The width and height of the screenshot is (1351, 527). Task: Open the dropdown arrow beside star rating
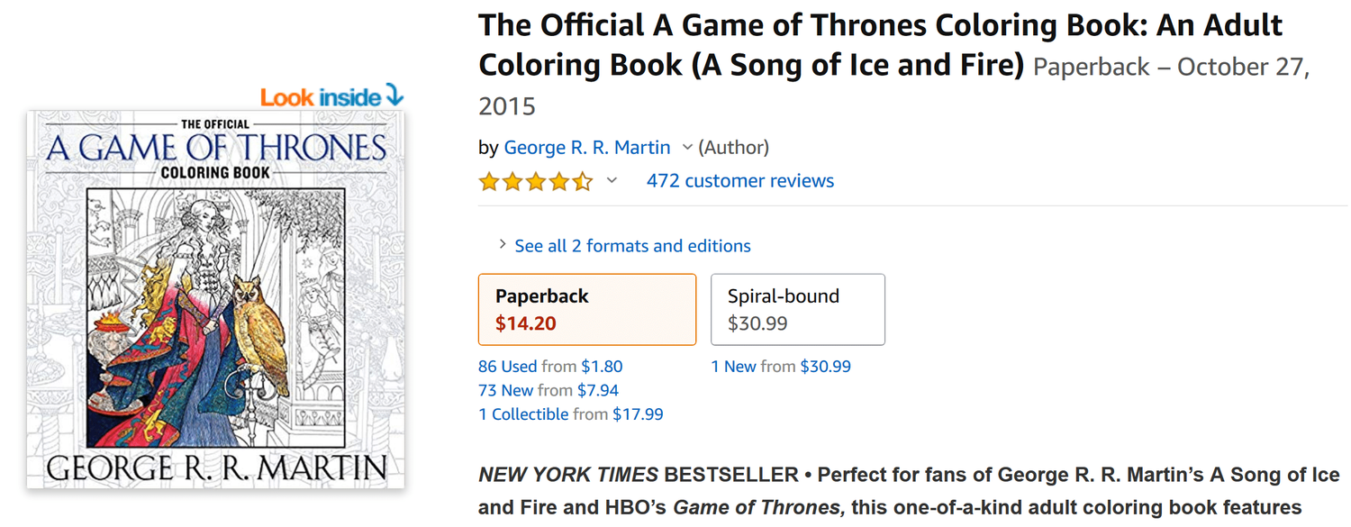pyautogui.click(x=612, y=181)
